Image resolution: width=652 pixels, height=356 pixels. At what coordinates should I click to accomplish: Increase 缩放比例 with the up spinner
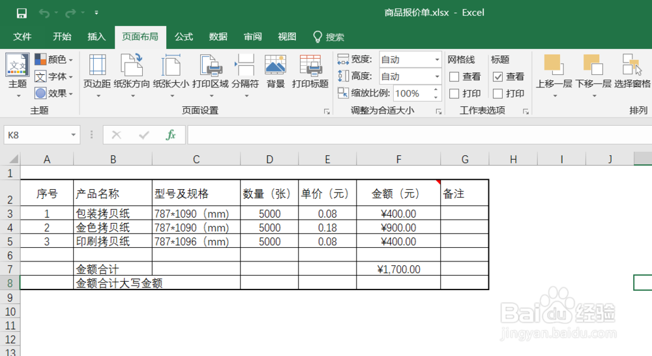coord(436,89)
